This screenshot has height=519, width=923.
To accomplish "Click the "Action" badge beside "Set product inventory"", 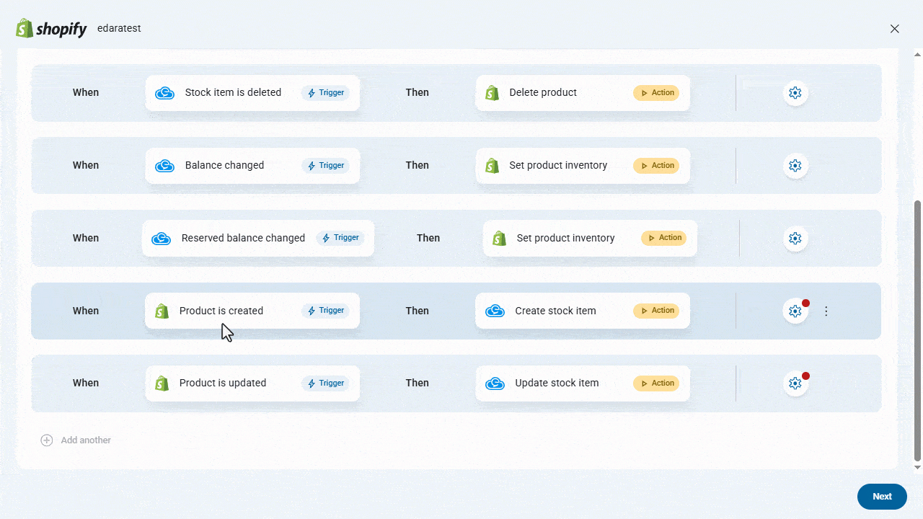I will pos(656,165).
